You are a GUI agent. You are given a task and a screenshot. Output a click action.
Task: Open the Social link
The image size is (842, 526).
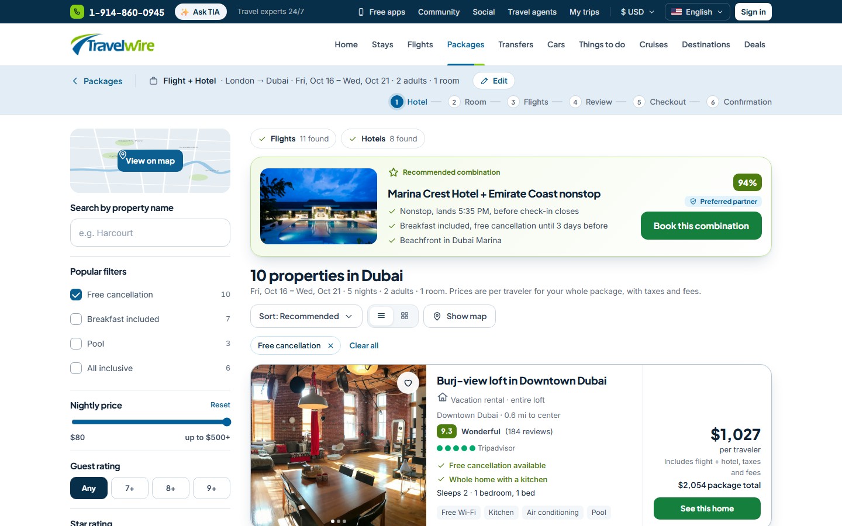(x=484, y=12)
